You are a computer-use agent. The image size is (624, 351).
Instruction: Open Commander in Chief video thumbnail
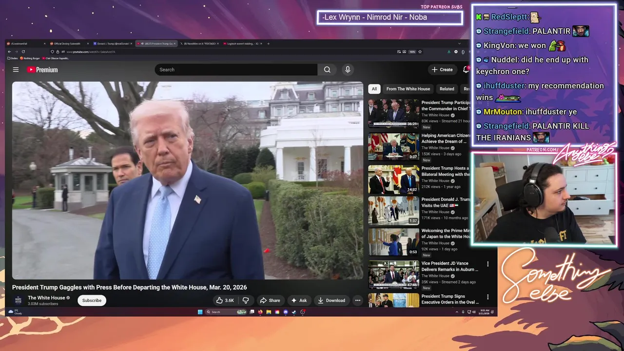(393, 113)
